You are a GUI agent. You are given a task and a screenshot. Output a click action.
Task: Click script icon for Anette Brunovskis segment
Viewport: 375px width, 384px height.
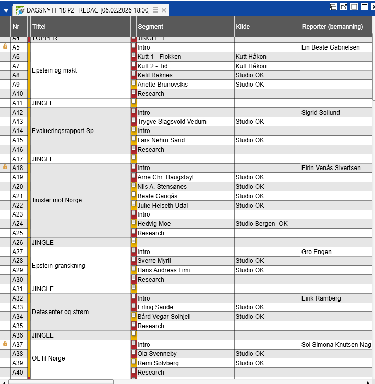click(x=134, y=84)
